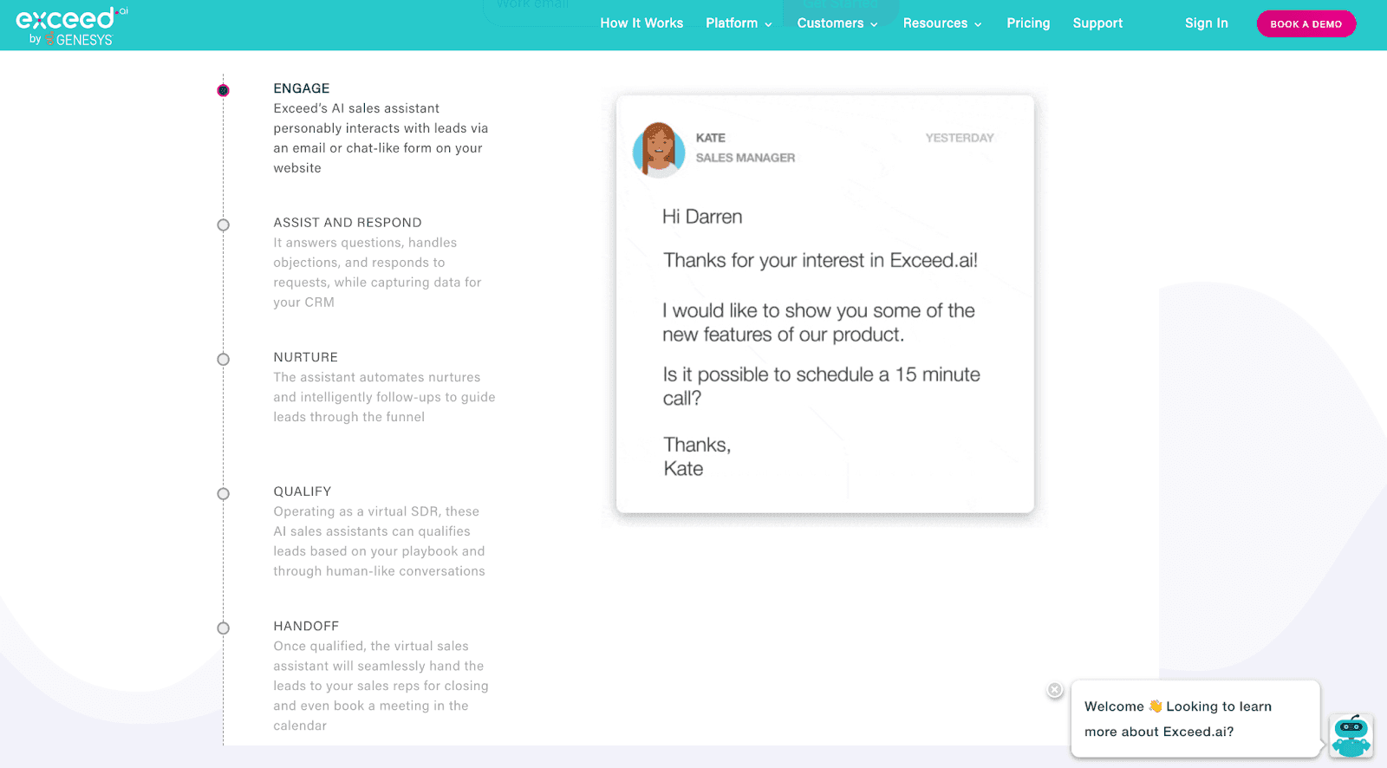Click the ASSIST AND RESPOND heading
Screen dimensions: 1387x768
click(x=348, y=223)
